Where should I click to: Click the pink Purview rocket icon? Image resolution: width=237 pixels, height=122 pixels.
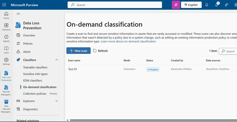[176, 5]
